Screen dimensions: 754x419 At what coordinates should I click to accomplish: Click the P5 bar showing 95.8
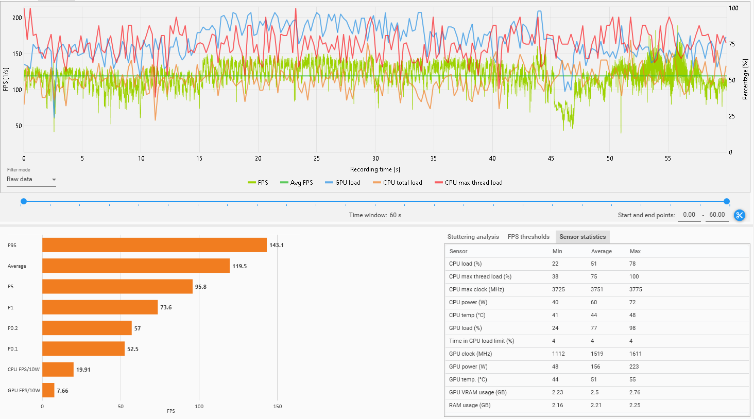click(117, 287)
